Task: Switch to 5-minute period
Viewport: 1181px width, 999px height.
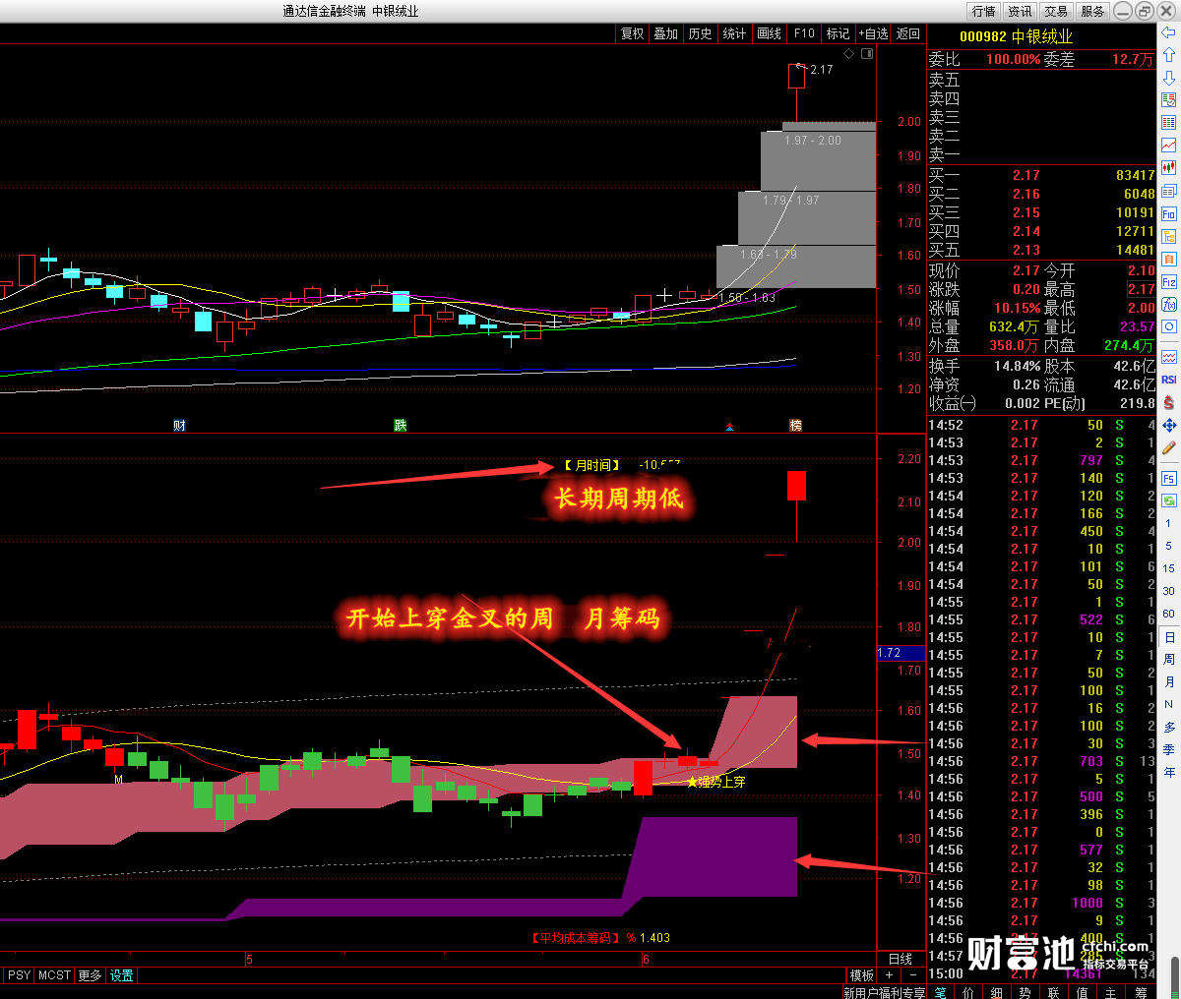Action: coord(1169,547)
